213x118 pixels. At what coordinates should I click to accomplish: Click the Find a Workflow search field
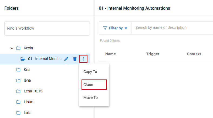pos(47,28)
